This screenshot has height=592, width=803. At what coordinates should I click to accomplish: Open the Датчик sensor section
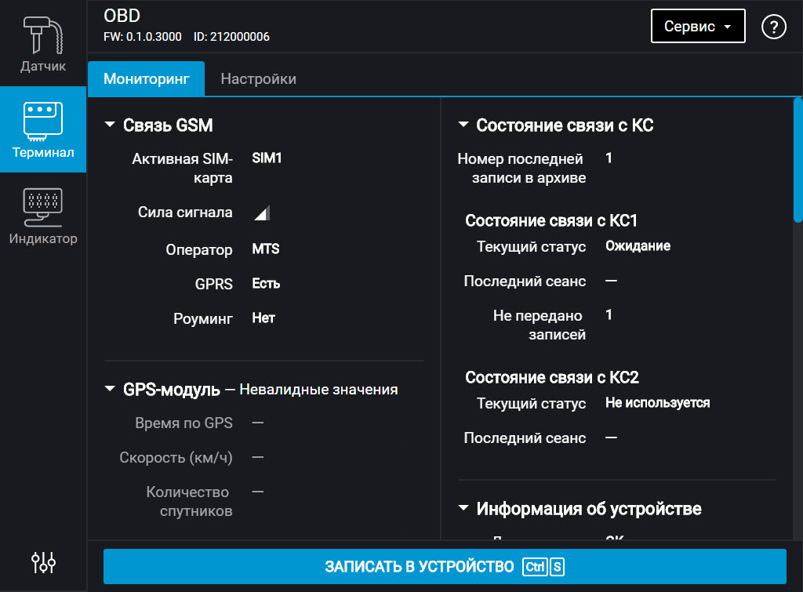coord(43,44)
